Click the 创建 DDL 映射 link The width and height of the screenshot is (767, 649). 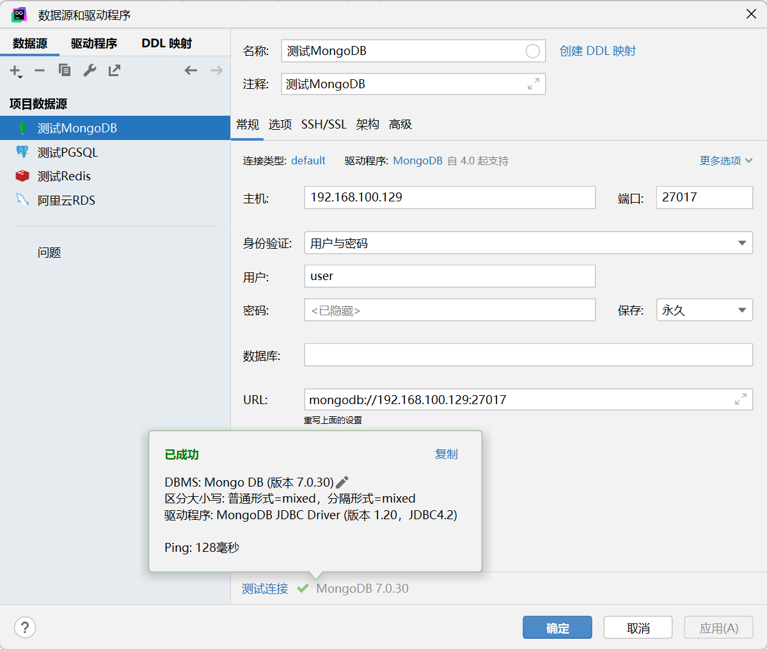coord(597,51)
